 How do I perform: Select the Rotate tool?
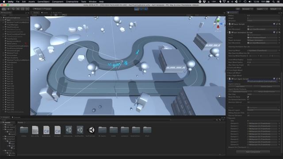[x=13, y=9]
